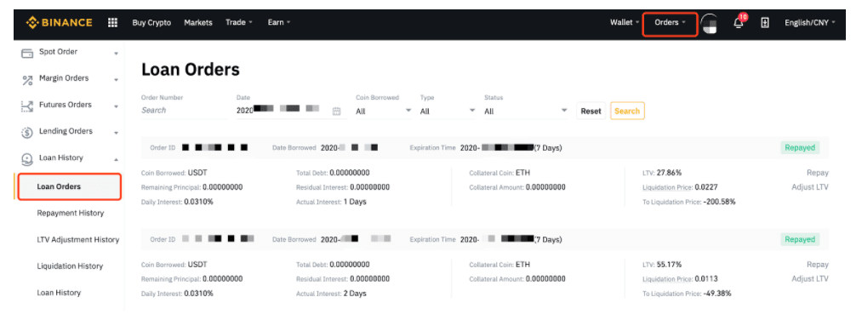Click Repayed badge of the 55.17% LTV order

point(800,239)
